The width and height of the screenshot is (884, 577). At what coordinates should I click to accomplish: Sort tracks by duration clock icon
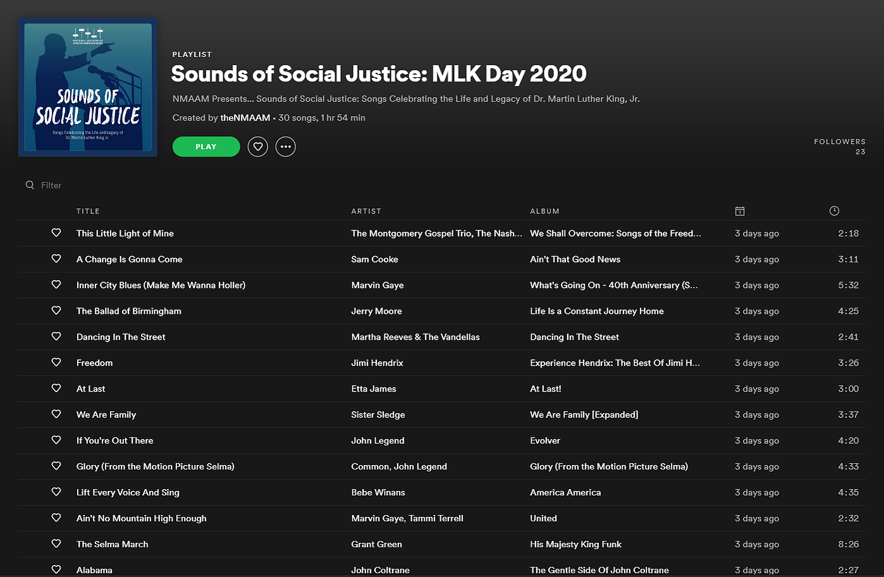pyautogui.click(x=834, y=211)
